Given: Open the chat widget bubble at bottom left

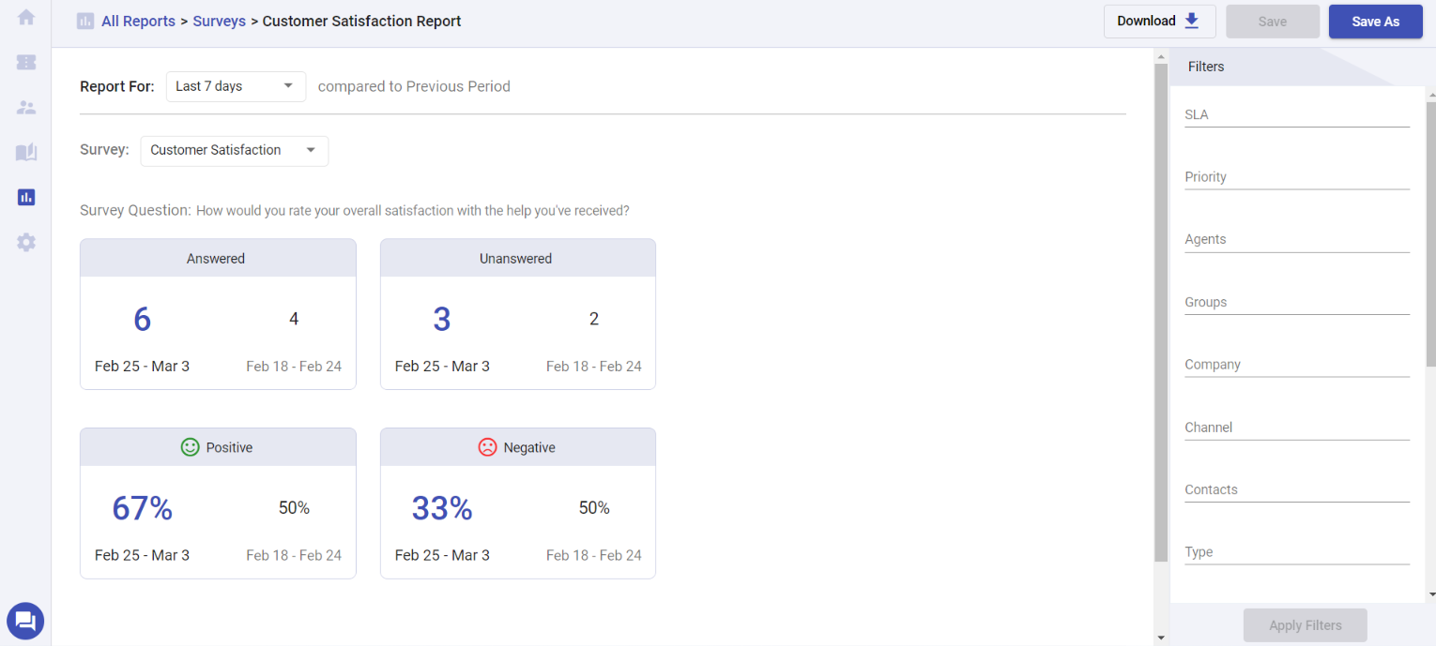Looking at the screenshot, I should 25,621.
